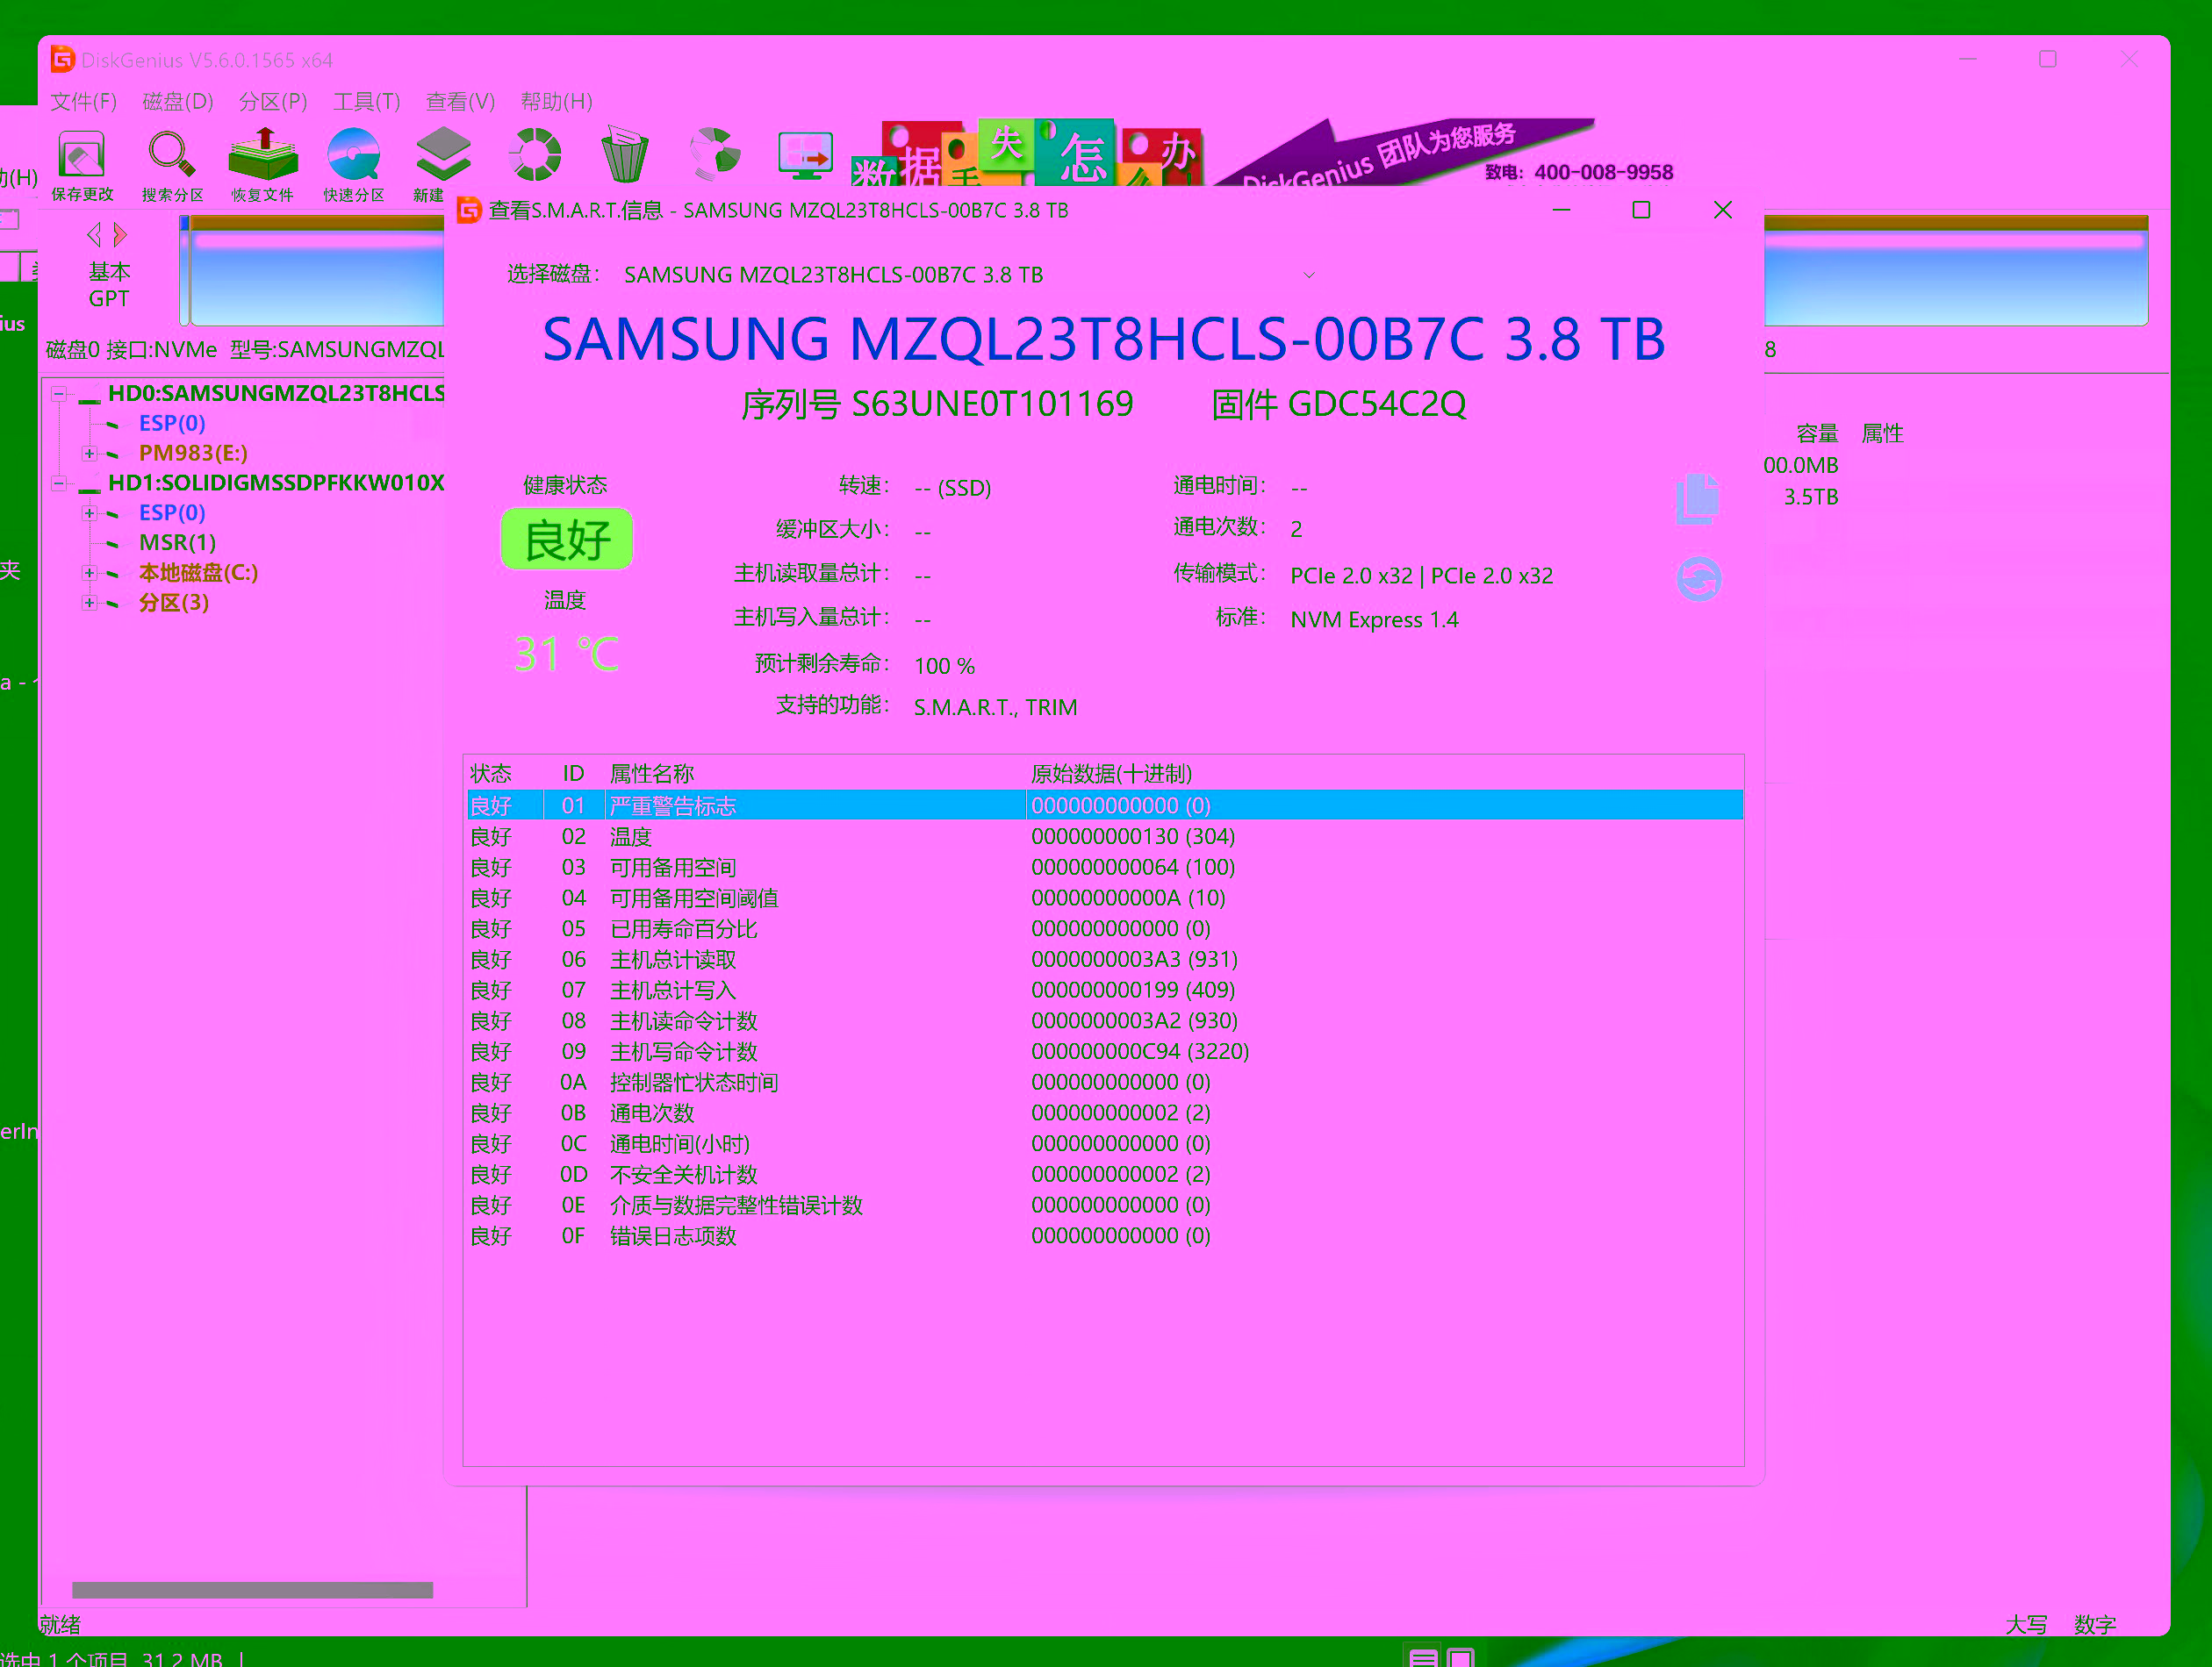
Task: Click the 属性名称 column header
Action: [652, 774]
